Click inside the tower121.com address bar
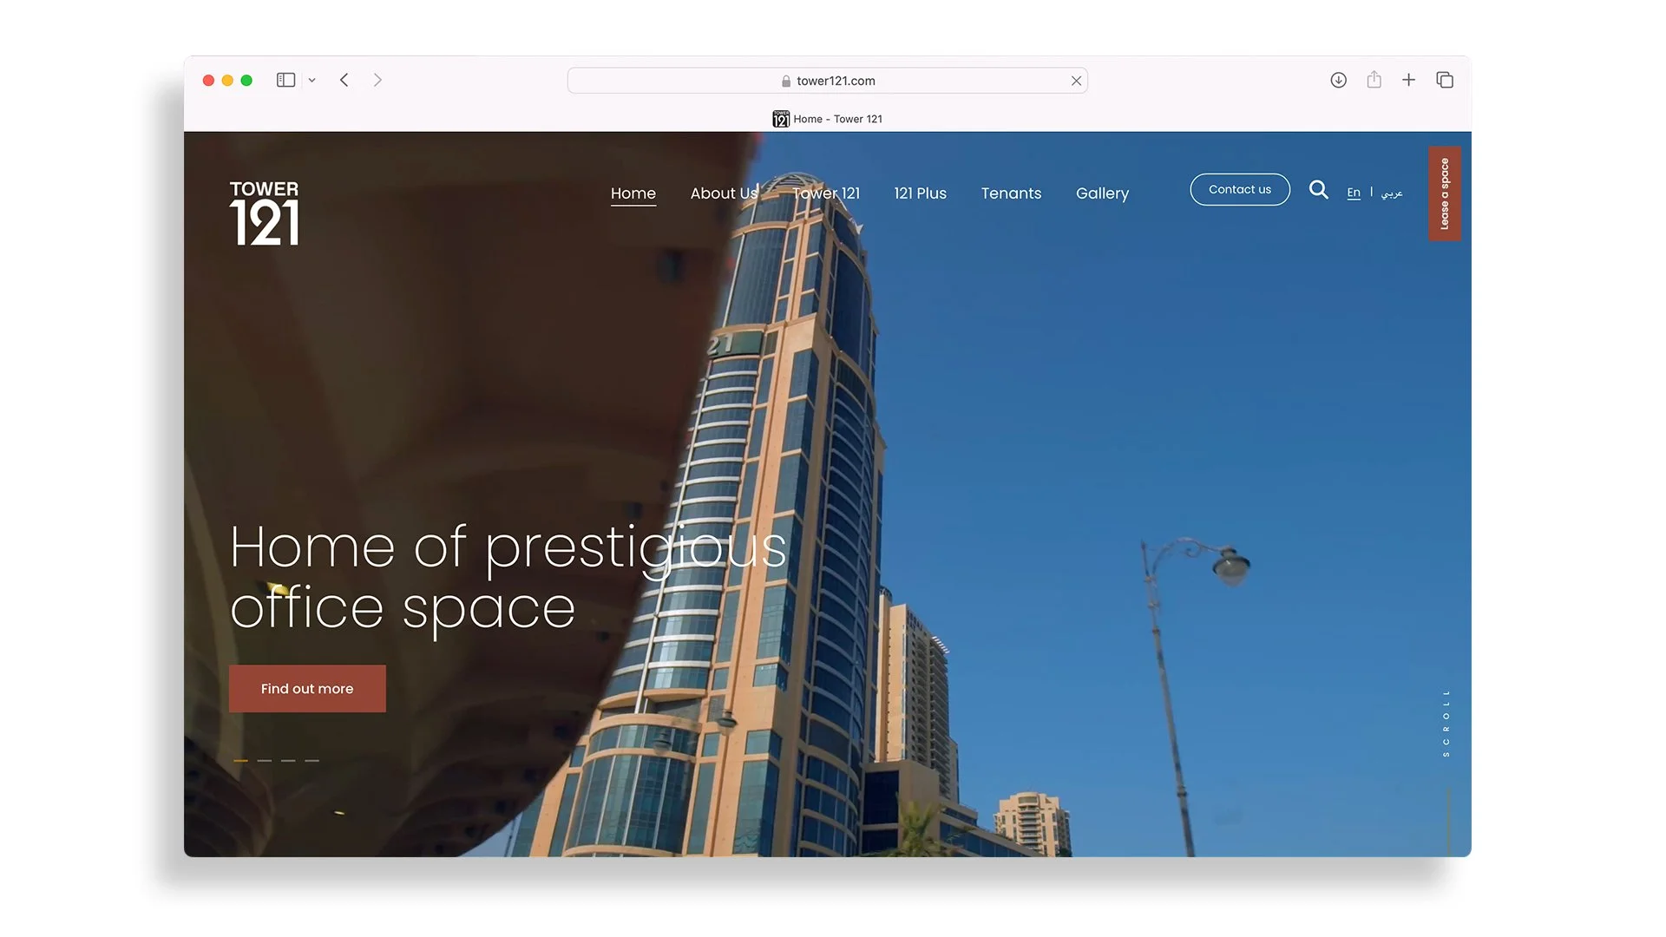 [x=827, y=80]
